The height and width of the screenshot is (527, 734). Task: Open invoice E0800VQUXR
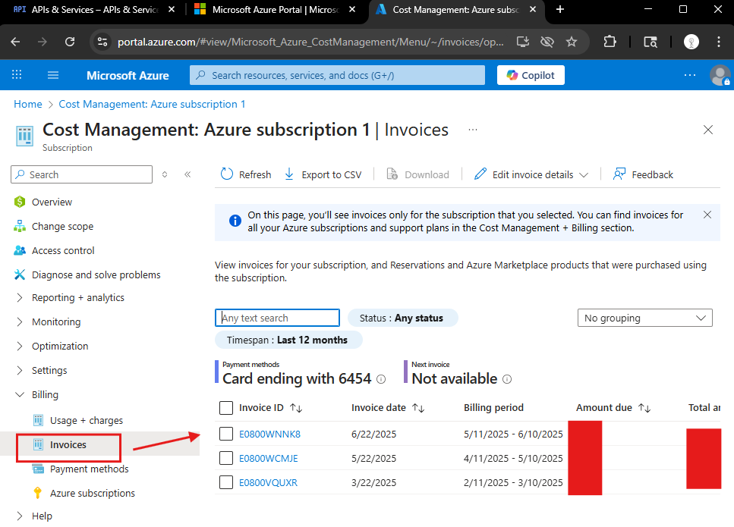268,482
